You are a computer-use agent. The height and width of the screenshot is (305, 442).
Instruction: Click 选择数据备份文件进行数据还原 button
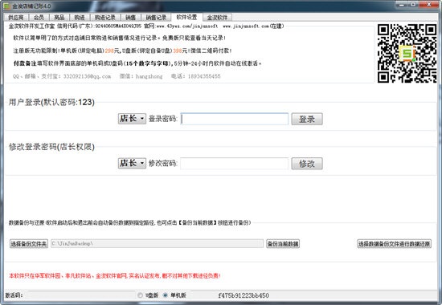pyautogui.click(x=394, y=244)
